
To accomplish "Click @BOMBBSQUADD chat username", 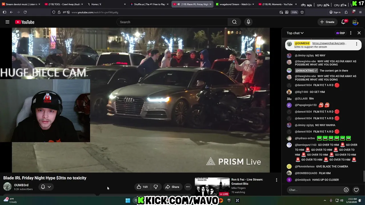I will tap(306, 173).
